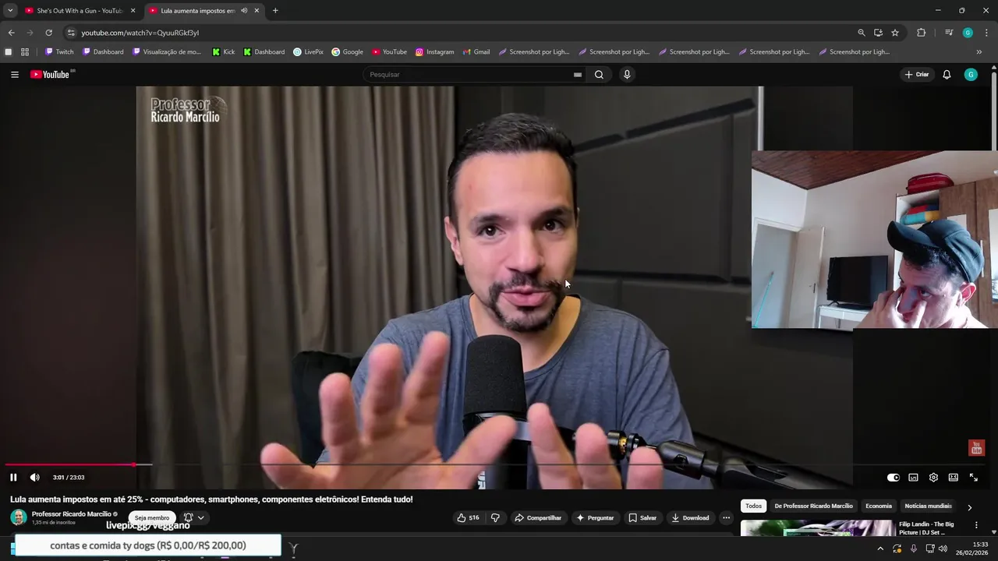
Task: Save video with Salvar button
Action: point(642,518)
